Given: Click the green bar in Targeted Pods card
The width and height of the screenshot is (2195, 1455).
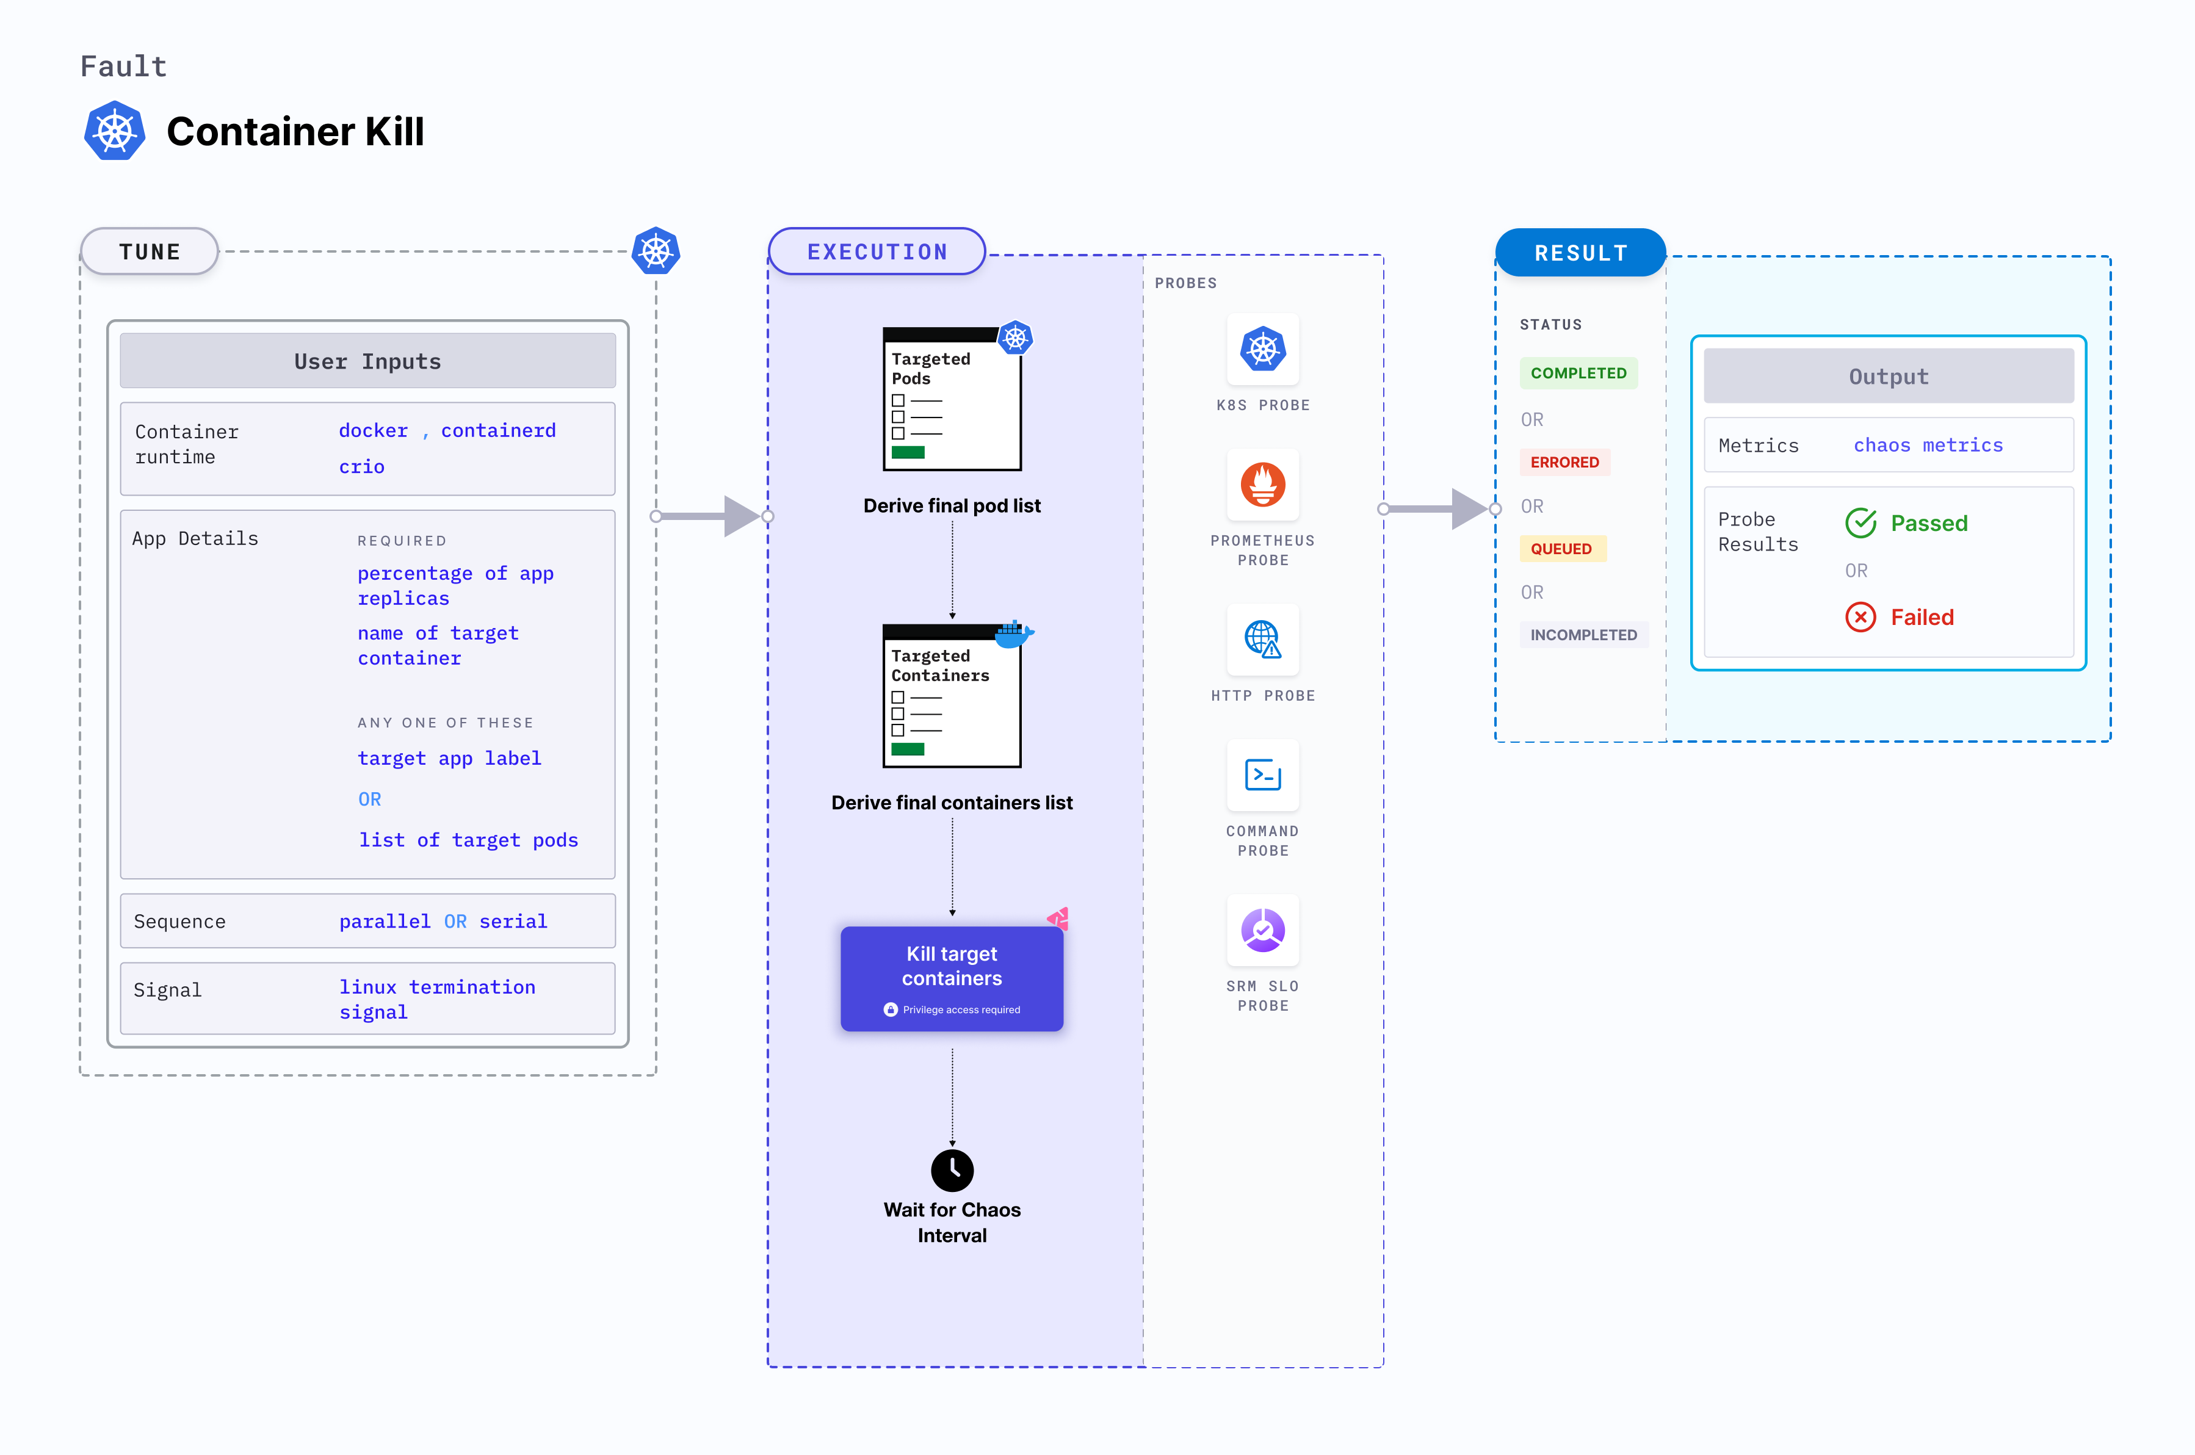Looking at the screenshot, I should pyautogui.click(x=908, y=453).
